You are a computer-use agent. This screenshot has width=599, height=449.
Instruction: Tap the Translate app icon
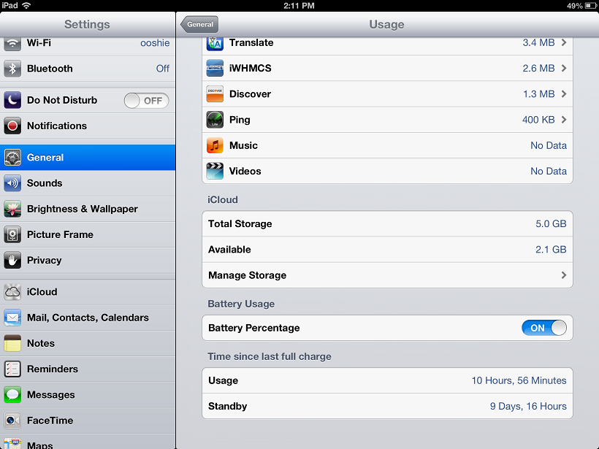point(215,44)
